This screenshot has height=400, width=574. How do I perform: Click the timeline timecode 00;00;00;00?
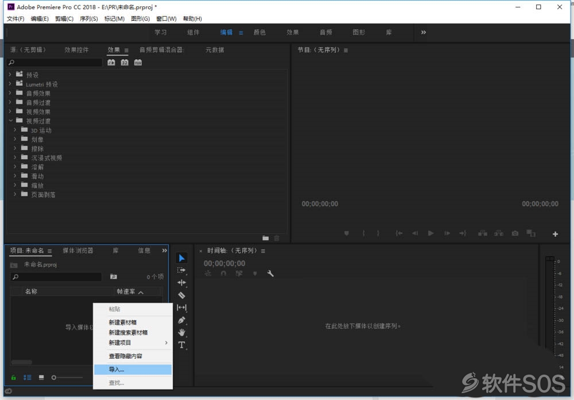point(224,263)
